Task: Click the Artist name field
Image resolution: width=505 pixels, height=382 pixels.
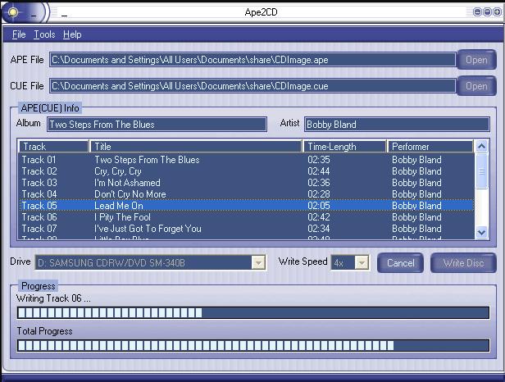Action: (397, 125)
